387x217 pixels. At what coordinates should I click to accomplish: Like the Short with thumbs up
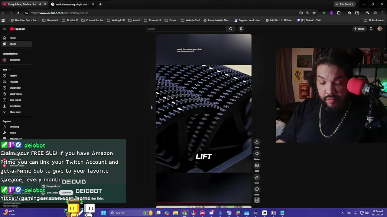click(x=257, y=142)
